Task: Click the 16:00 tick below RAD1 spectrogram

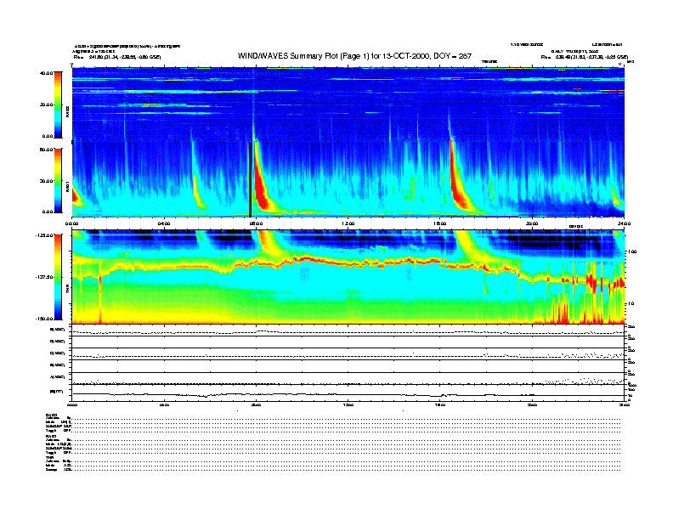Action: [440, 223]
